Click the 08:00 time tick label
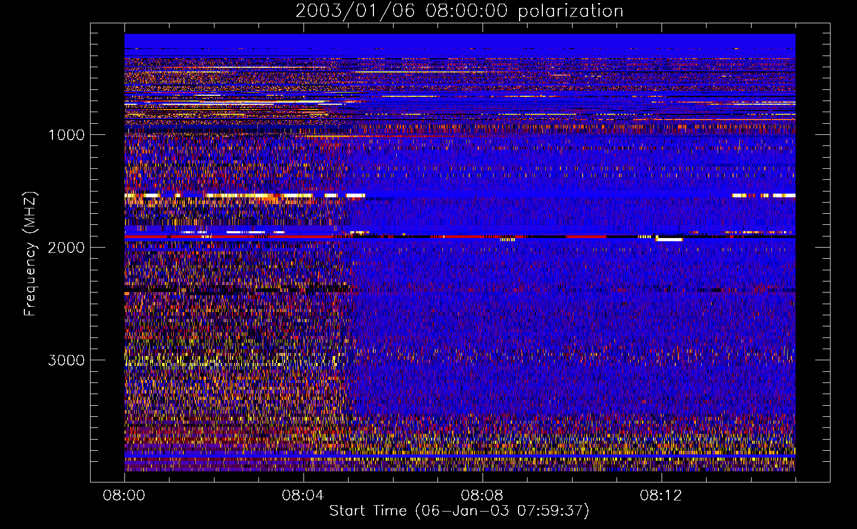 point(124,496)
